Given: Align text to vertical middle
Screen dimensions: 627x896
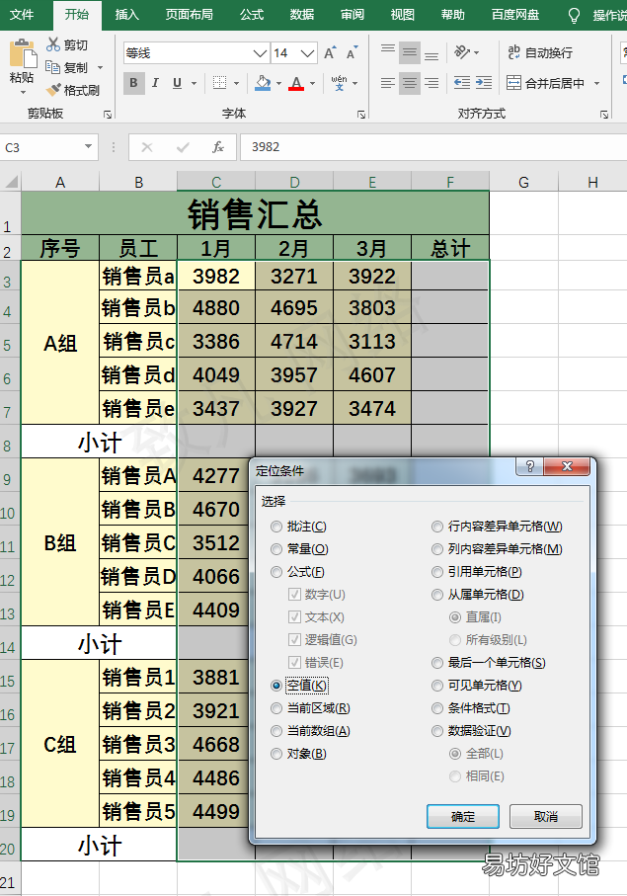Looking at the screenshot, I should pos(410,53).
